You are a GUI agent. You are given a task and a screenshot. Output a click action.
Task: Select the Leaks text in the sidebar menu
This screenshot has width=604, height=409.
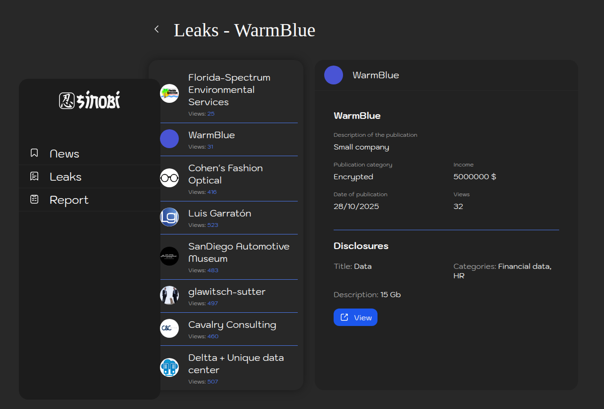point(66,177)
